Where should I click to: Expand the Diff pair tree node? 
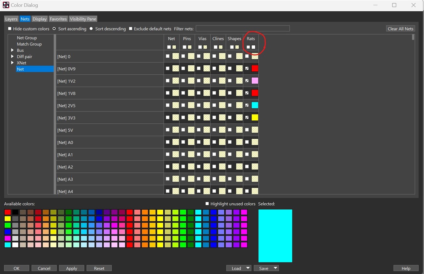pyautogui.click(x=13, y=56)
